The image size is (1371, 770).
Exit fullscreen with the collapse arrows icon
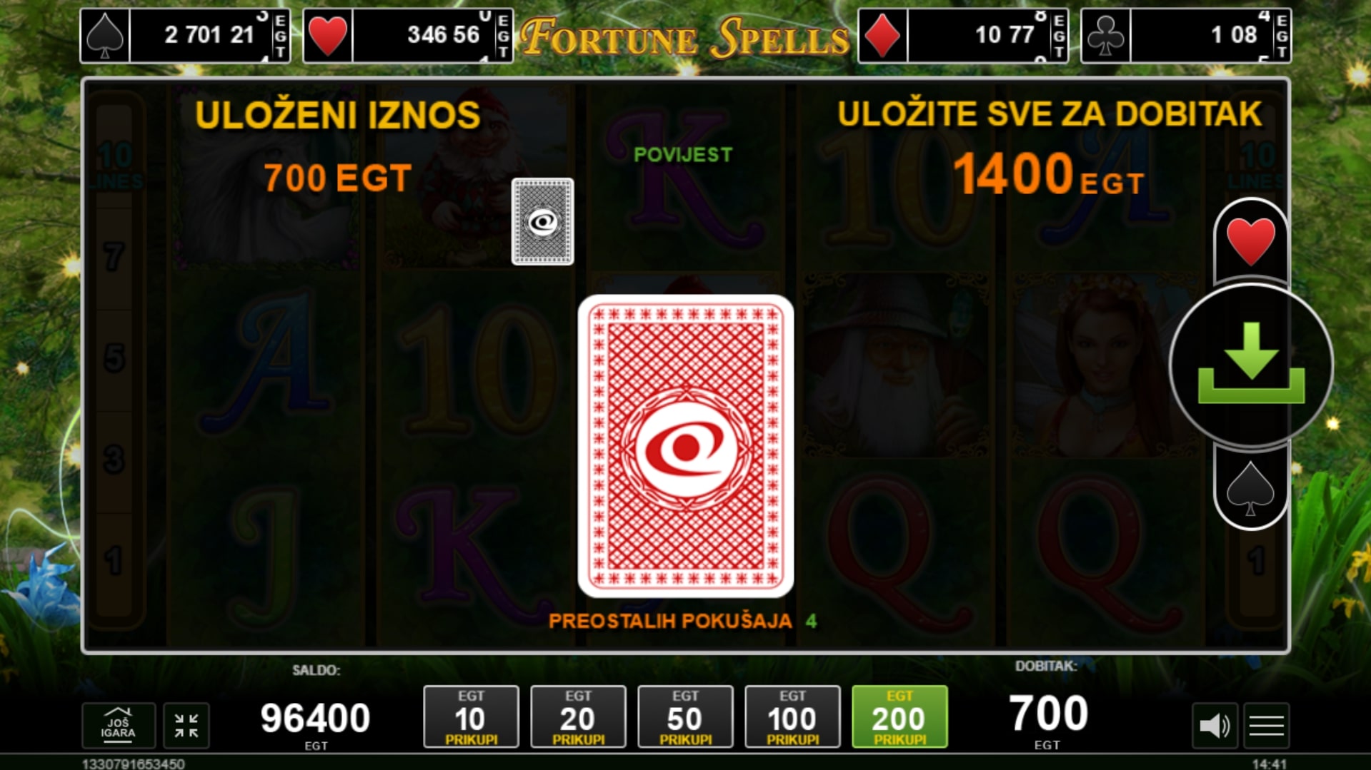(x=186, y=725)
